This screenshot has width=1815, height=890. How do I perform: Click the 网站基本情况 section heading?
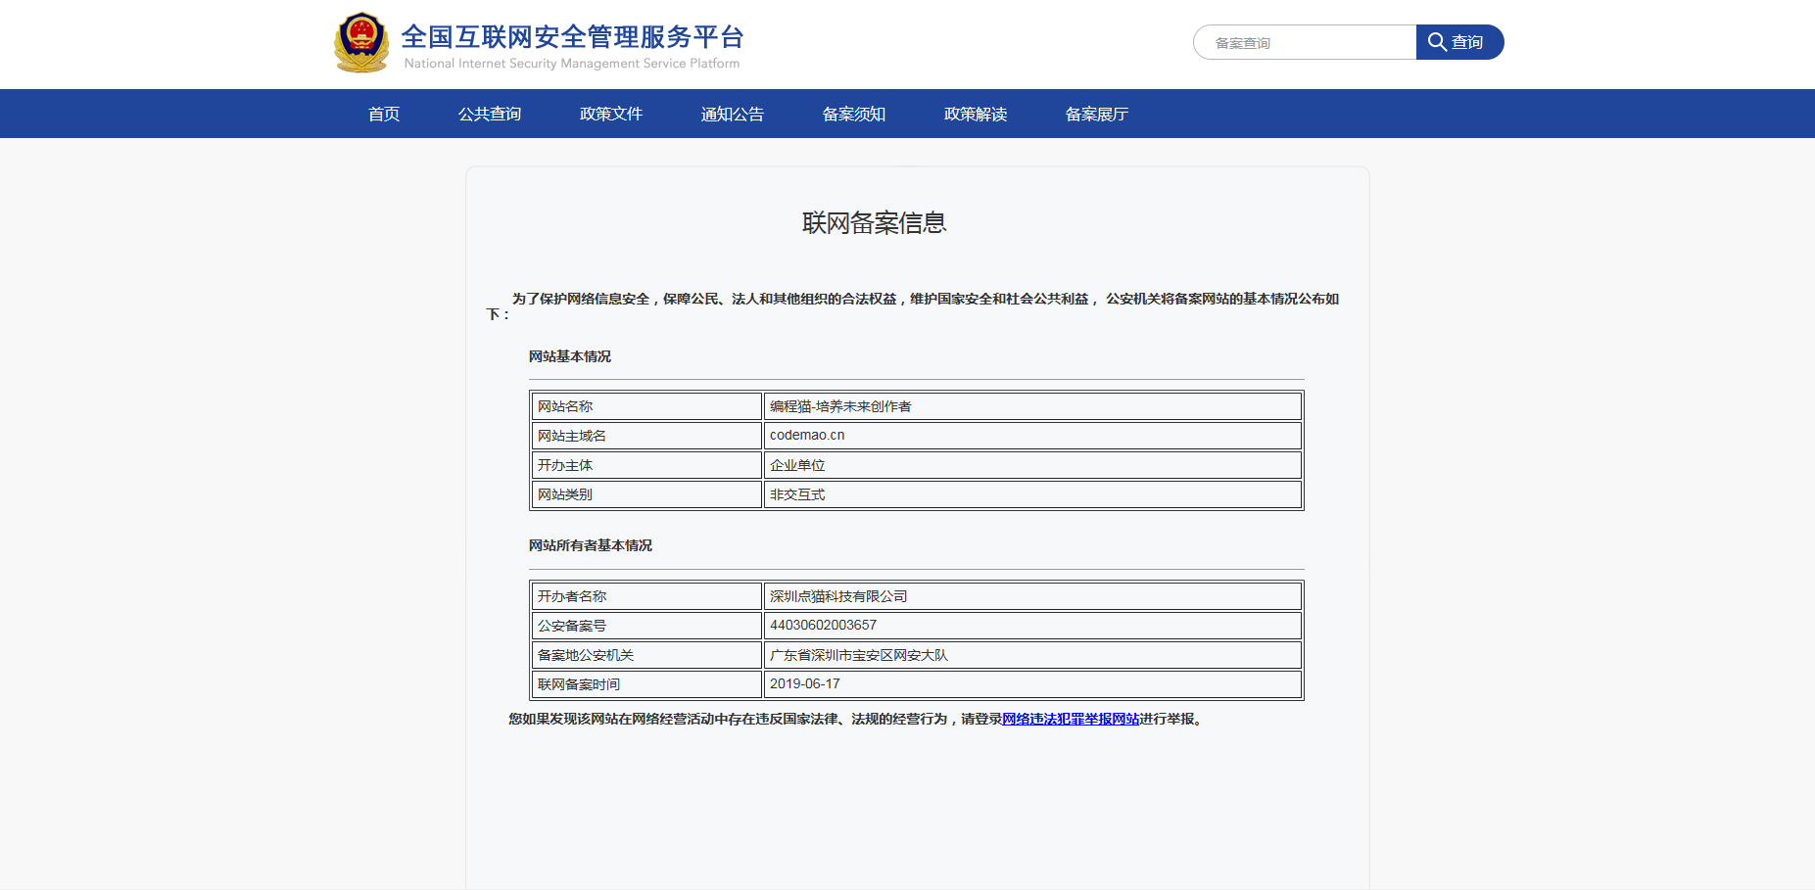[570, 356]
